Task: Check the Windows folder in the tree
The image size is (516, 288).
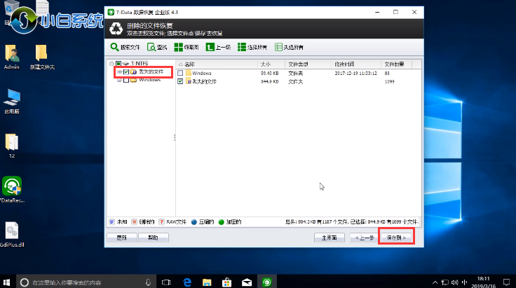Action: 126,80
